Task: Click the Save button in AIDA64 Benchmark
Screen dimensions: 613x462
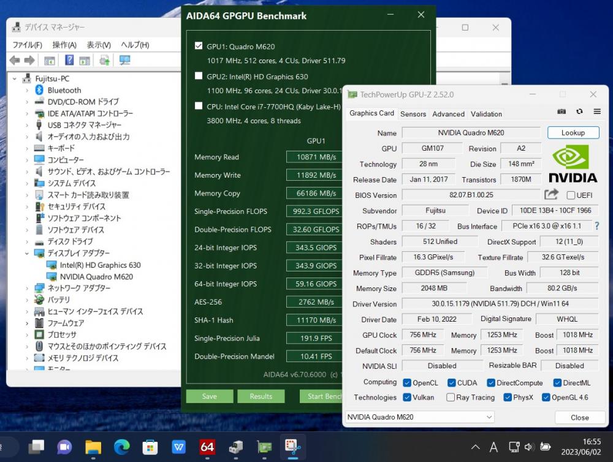Action: tap(210, 396)
